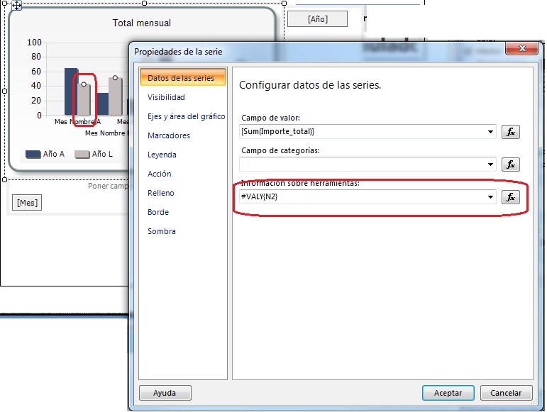Screen dimensions: 547x412
Task: Select the Datos de las series page
Action: pyautogui.click(x=183, y=78)
